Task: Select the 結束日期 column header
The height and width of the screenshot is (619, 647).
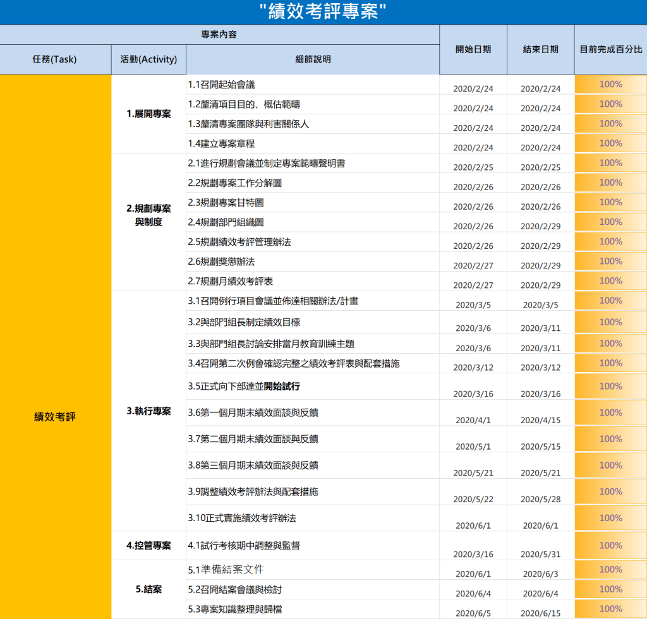Action: (x=540, y=49)
